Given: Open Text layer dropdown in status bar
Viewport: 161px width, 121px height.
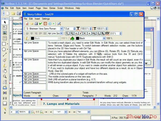Looking at the screenshot, I should pyautogui.click(x=89, y=112).
